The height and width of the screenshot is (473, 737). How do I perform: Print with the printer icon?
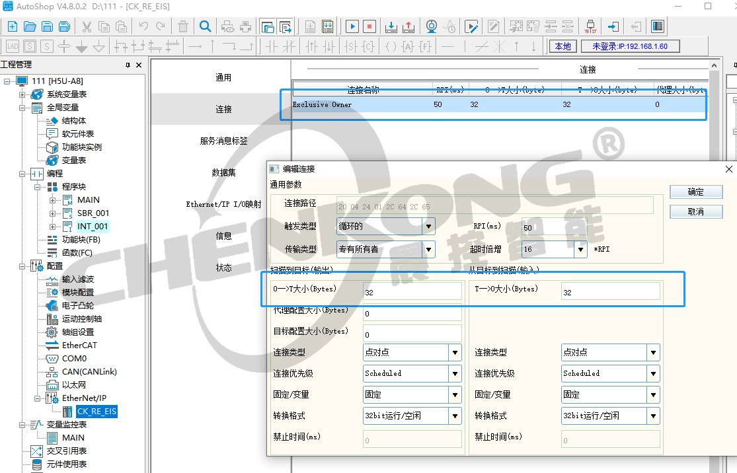click(x=245, y=26)
